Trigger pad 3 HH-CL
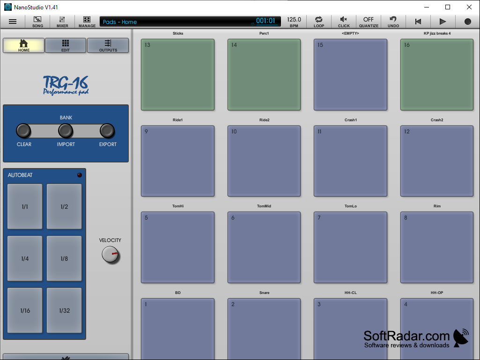480x360 pixels. pos(350,329)
